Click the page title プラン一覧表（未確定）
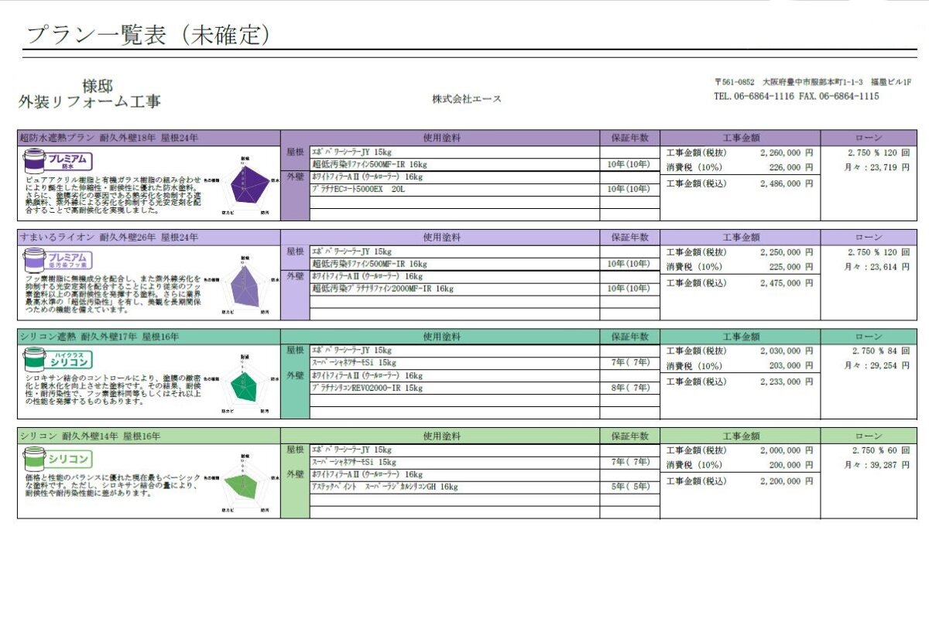Screen dimensions: 929x626 [149, 33]
